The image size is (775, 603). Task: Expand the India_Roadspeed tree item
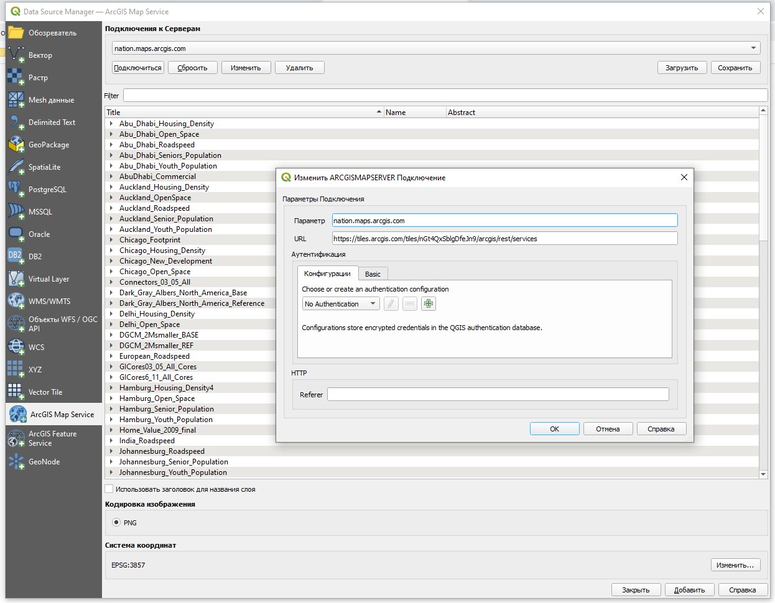pos(111,441)
